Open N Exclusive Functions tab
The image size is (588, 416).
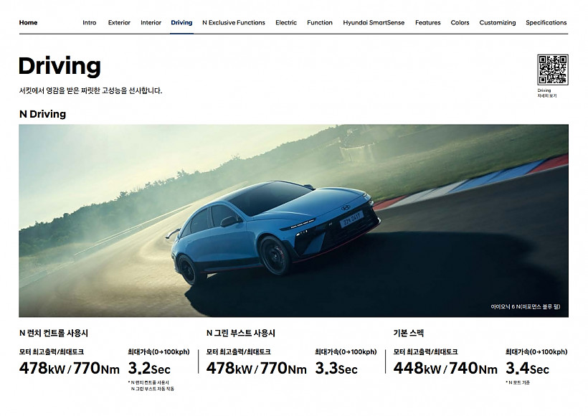[234, 22]
